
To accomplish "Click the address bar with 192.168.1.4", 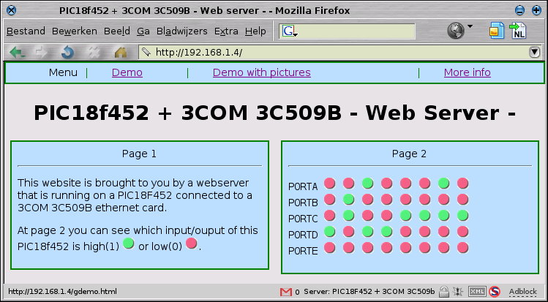I will pos(341,53).
